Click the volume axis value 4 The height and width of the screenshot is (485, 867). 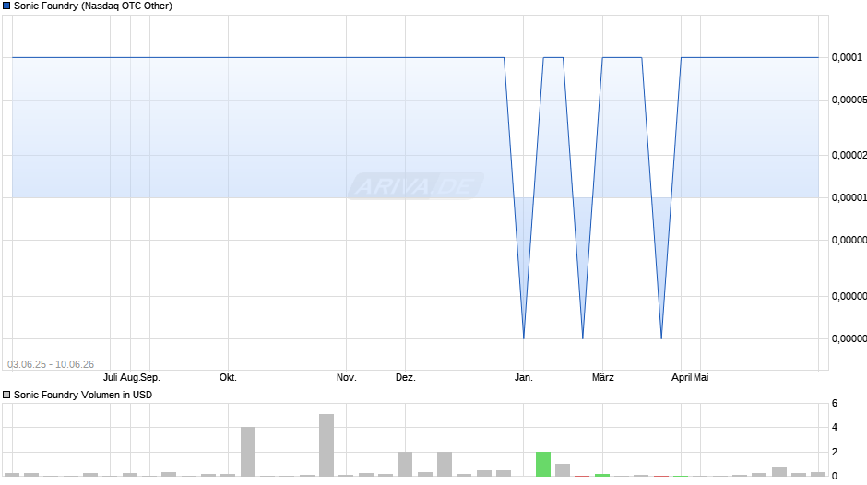(835, 428)
